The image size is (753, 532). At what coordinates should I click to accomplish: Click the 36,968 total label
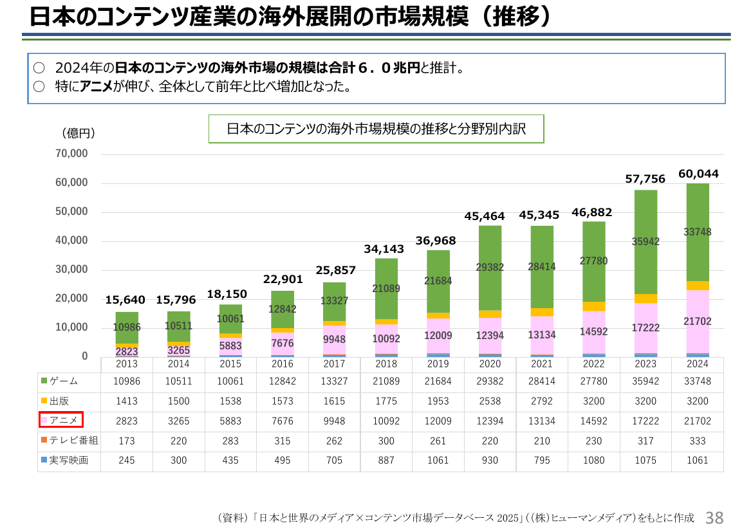pos(436,241)
